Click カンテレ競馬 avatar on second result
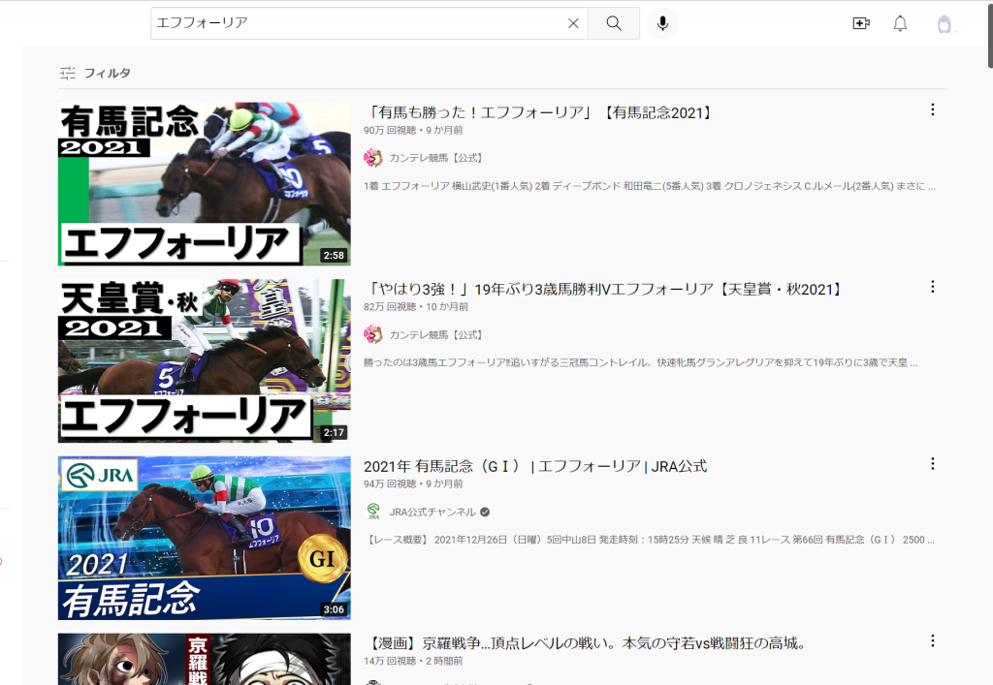This screenshot has height=685, width=993. pyautogui.click(x=373, y=335)
